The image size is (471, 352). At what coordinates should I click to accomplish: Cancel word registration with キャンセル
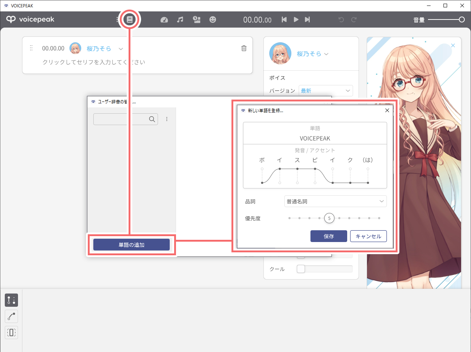click(368, 236)
